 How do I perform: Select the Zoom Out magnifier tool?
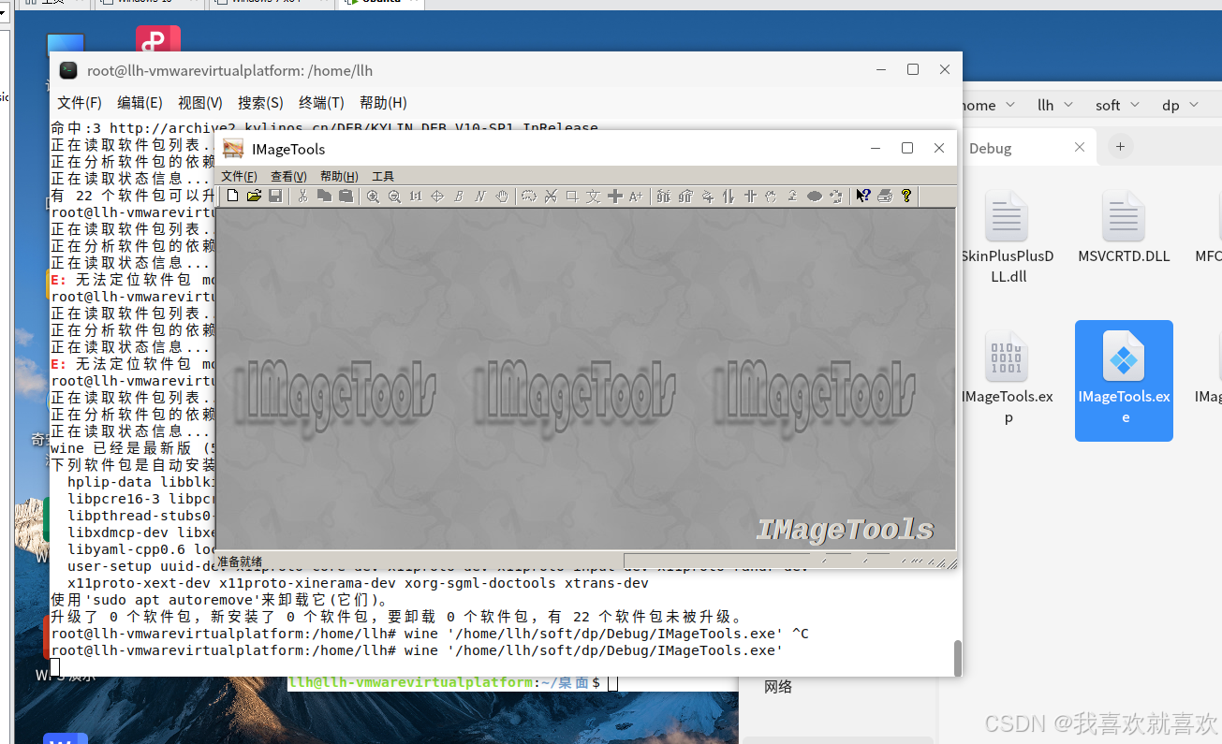[x=394, y=197]
